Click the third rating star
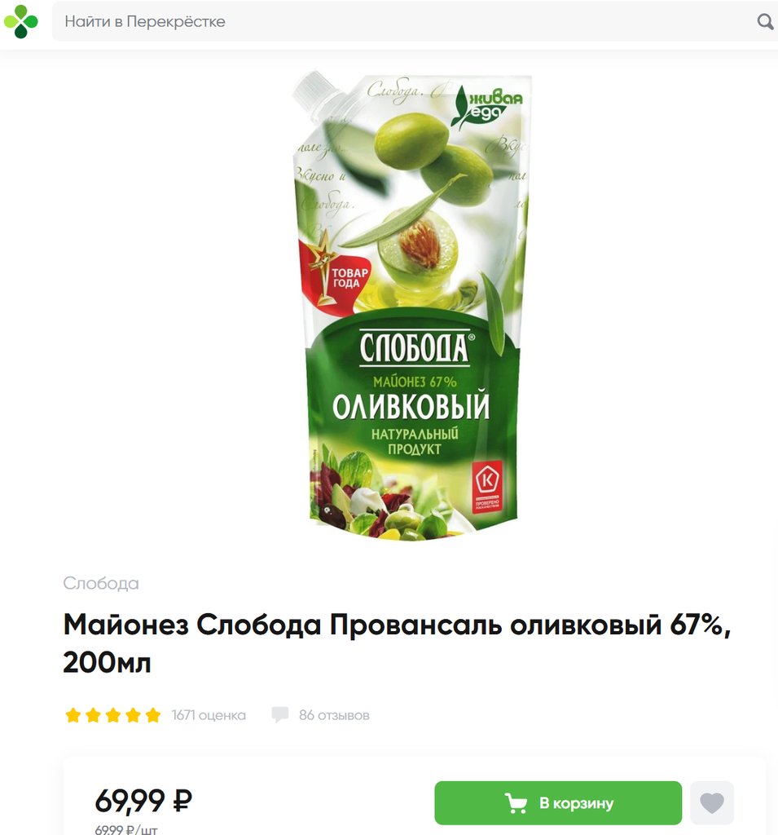The width and height of the screenshot is (778, 835). coord(112,714)
